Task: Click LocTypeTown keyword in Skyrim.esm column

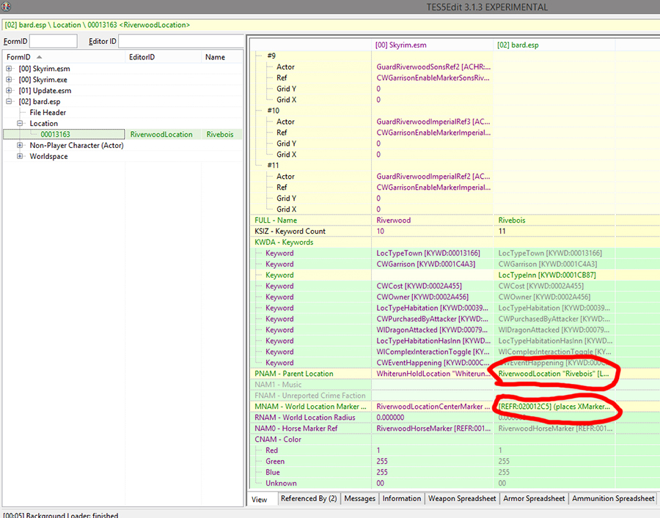Action: (x=428, y=253)
